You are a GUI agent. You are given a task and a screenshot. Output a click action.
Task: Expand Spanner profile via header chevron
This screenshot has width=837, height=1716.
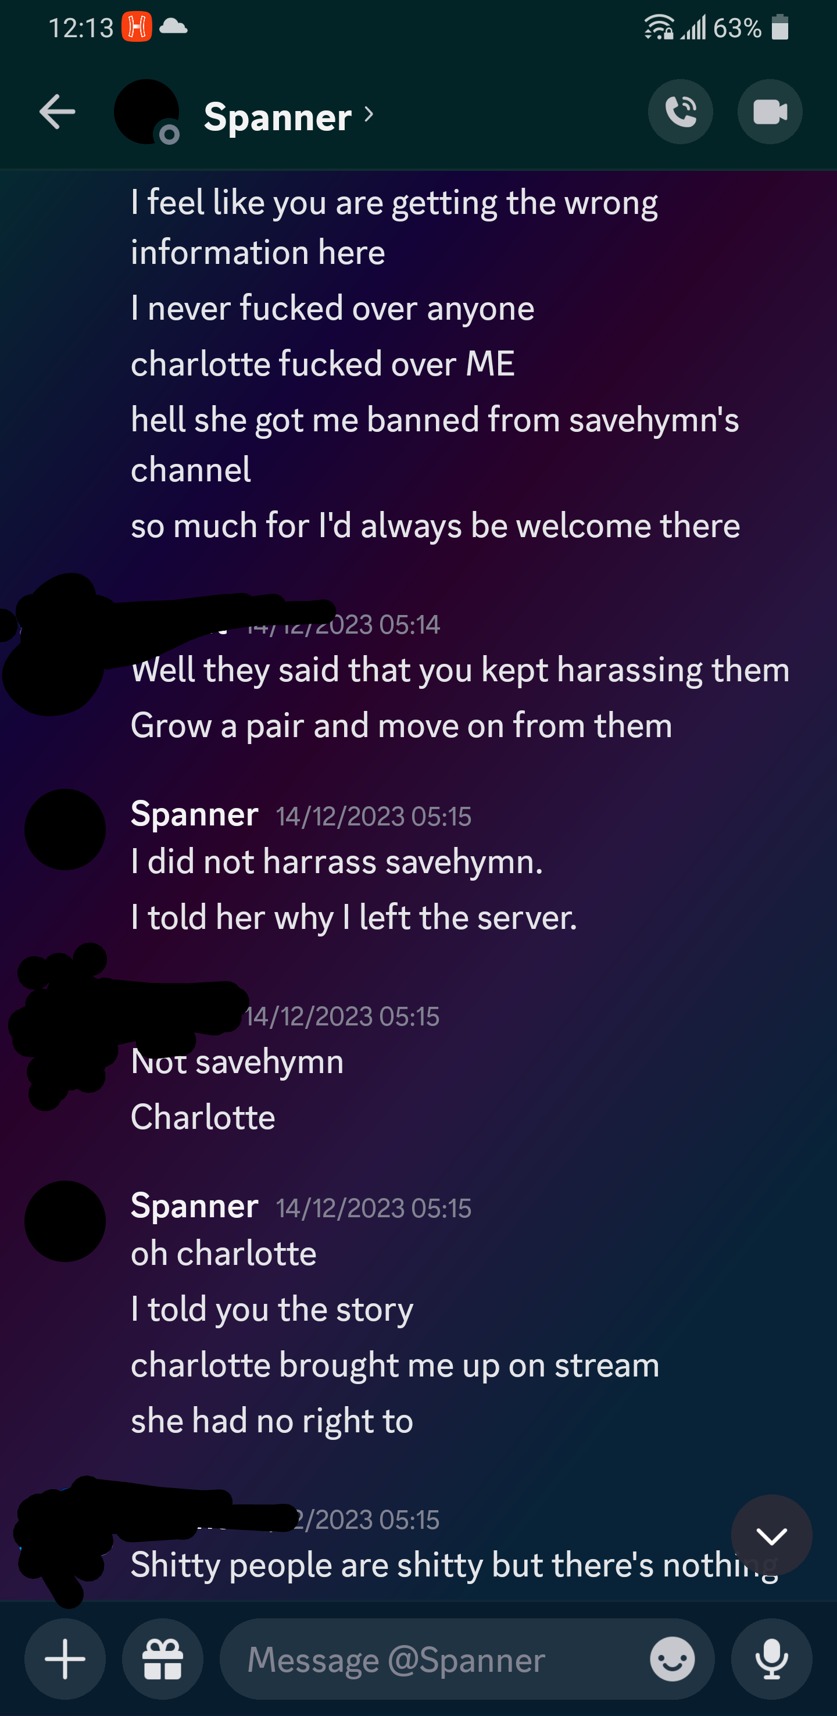pos(369,115)
